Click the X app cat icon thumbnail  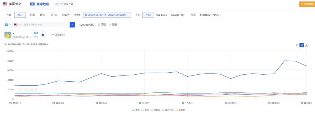click(8, 35)
